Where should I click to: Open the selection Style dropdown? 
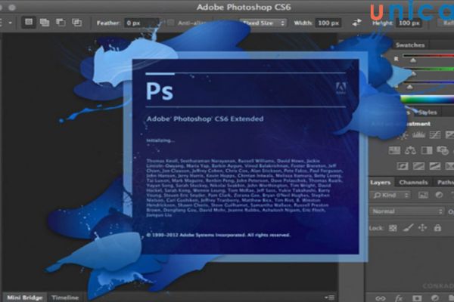263,23
